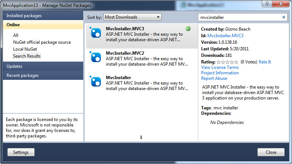Select the MvcInstaller.MVC2 package title
This screenshot has height=164, width=292.
125,53
